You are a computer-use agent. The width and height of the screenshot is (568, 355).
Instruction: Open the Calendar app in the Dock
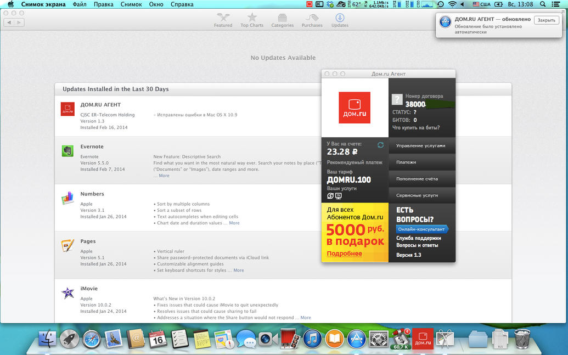point(158,340)
